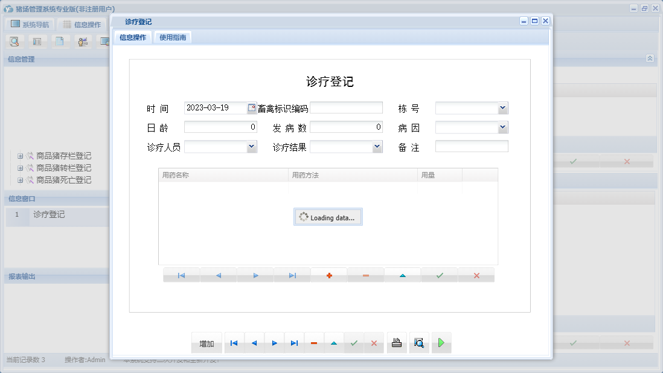
Task: Switch to the 使用指南 tab
Action: tap(171, 36)
